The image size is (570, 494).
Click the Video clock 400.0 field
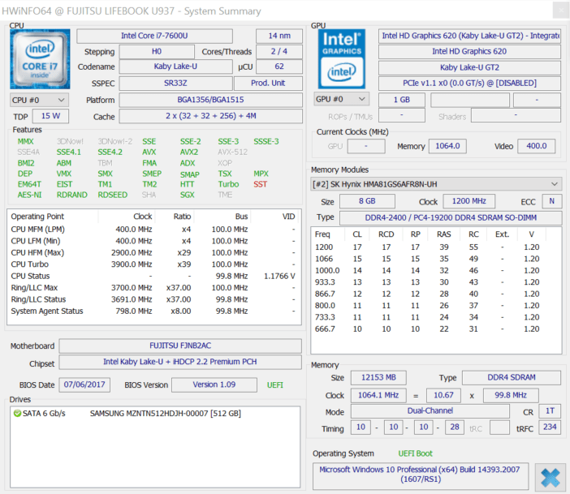pos(537,146)
